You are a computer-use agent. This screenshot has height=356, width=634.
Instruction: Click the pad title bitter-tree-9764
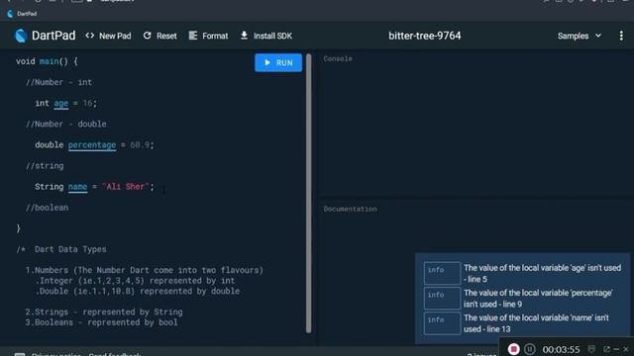tap(425, 36)
